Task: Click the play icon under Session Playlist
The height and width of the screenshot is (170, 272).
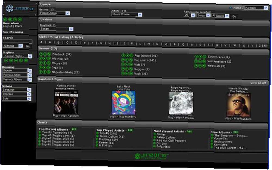Action: [x=6, y=60]
